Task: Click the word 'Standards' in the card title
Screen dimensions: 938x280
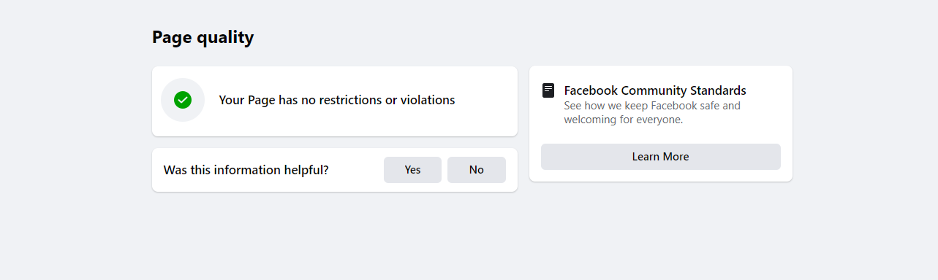Action: [718, 90]
